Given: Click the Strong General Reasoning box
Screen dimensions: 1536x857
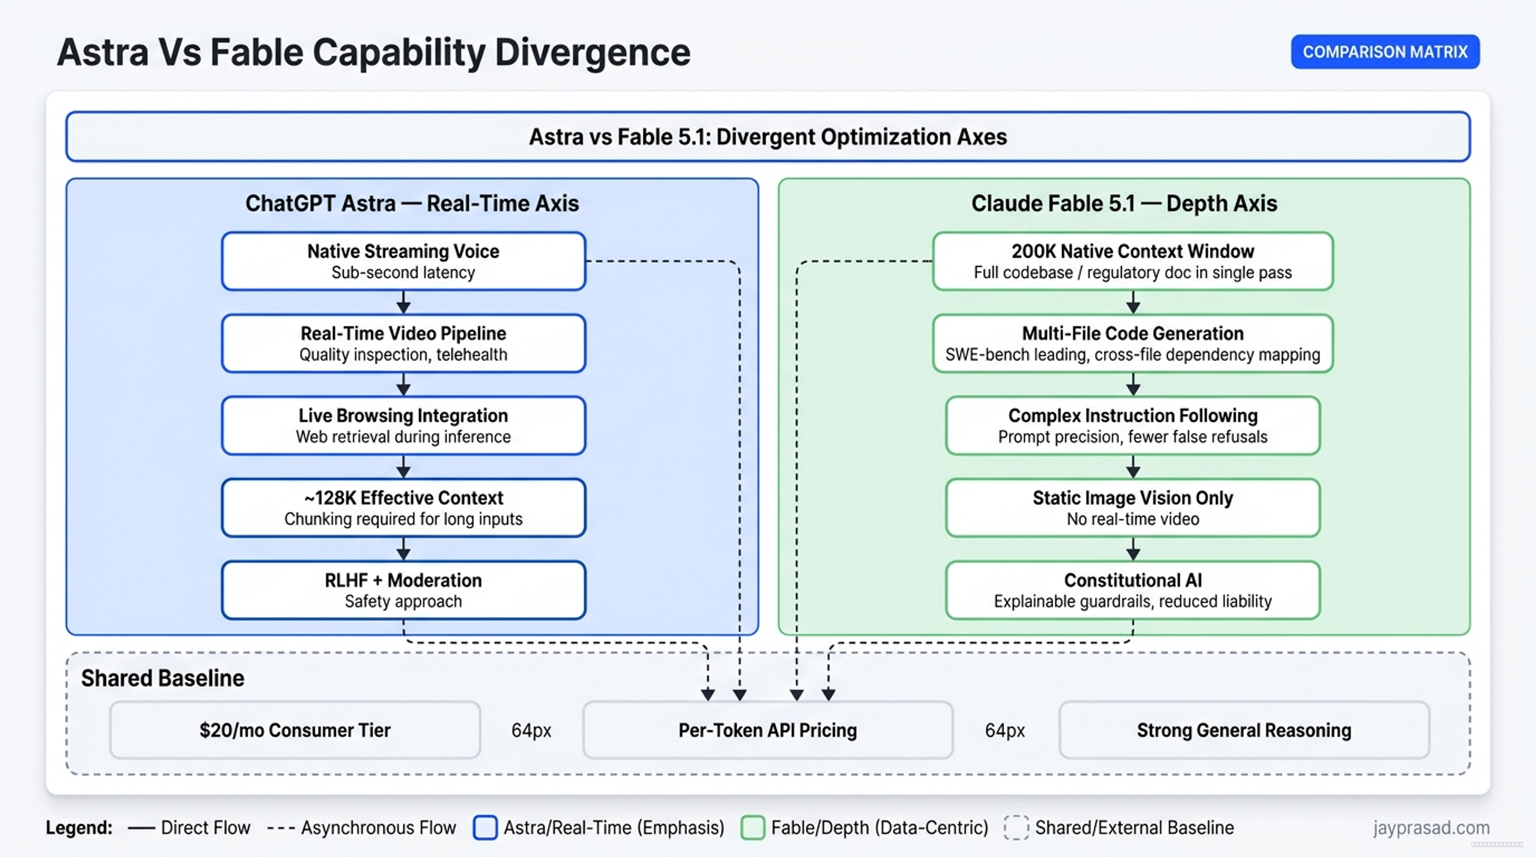Looking at the screenshot, I should click(x=1244, y=730).
